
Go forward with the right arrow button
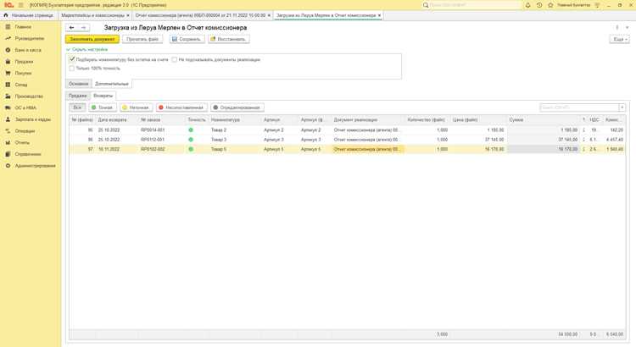pos(83,28)
